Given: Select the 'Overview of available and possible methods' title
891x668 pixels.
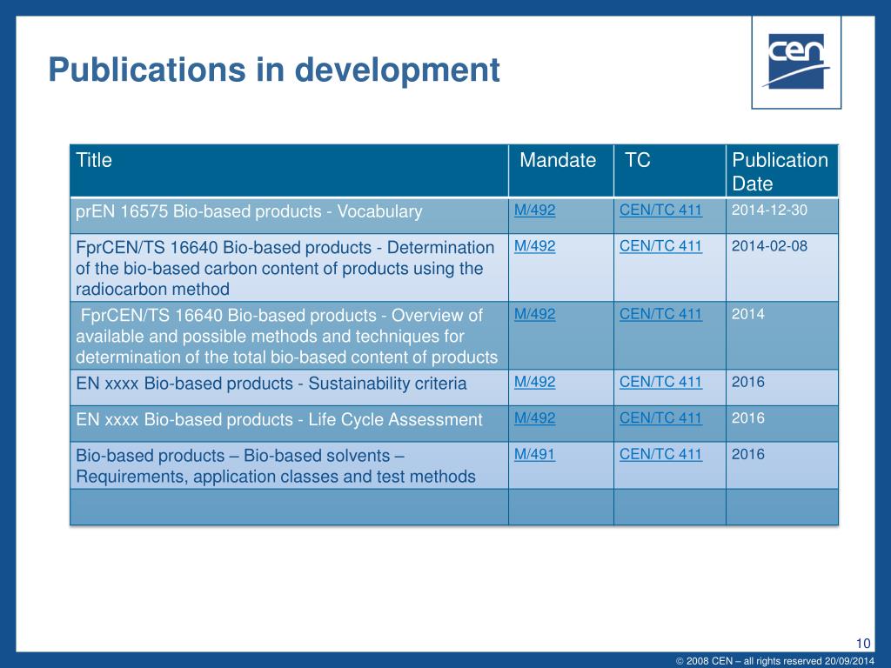Looking at the screenshot, I should [x=286, y=337].
